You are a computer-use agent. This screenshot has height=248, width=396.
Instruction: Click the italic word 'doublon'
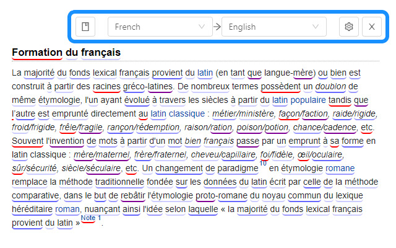tap(330, 87)
